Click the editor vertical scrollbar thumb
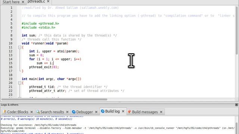This screenshot has width=239, height=134. click(x=236, y=31)
